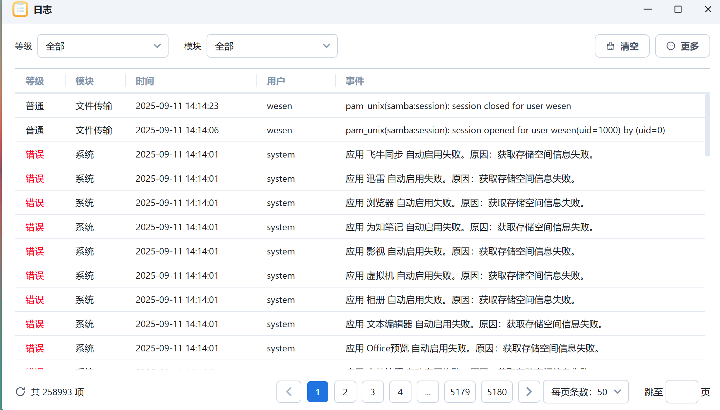The width and height of the screenshot is (720, 410).
Task: Select the 飞牛同步 auto-start failure row
Action: (360, 154)
